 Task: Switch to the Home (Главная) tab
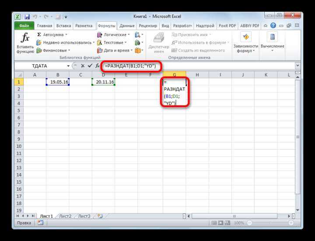click(x=45, y=26)
